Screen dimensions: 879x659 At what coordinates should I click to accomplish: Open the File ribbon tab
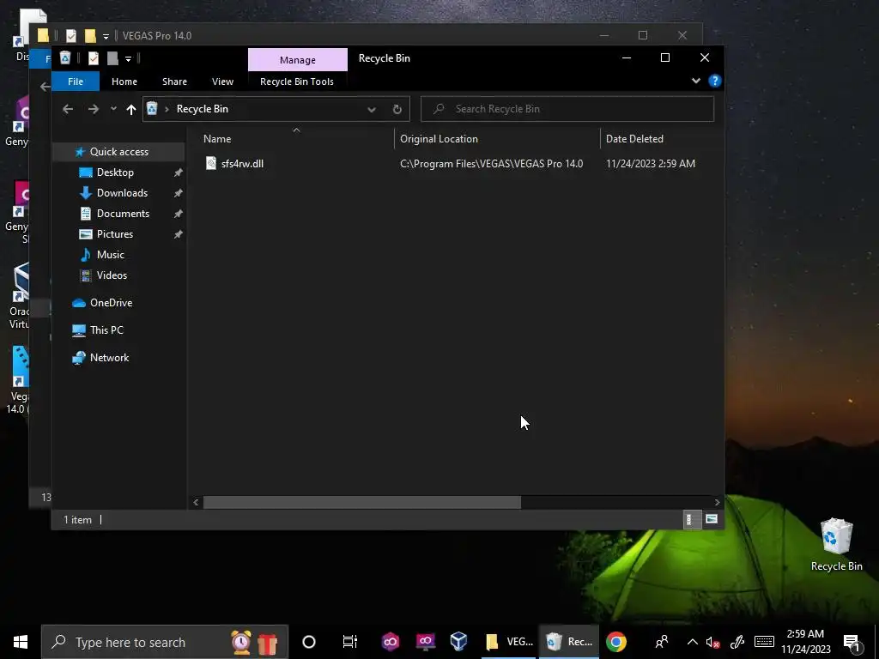tap(76, 82)
